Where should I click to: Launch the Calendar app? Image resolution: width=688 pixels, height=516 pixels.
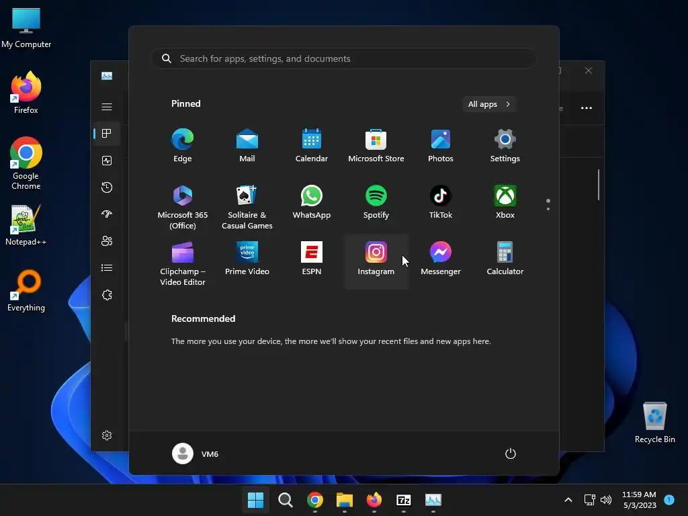pyautogui.click(x=312, y=146)
